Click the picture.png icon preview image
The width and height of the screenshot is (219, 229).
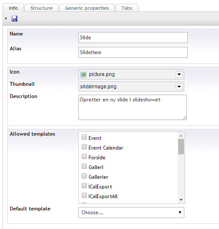click(83, 74)
